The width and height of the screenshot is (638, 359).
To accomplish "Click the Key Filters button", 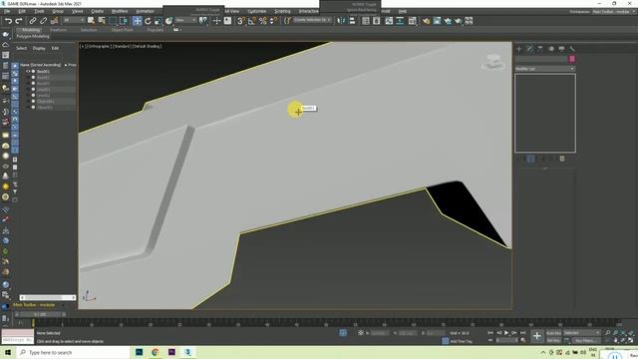I will pos(587,341).
